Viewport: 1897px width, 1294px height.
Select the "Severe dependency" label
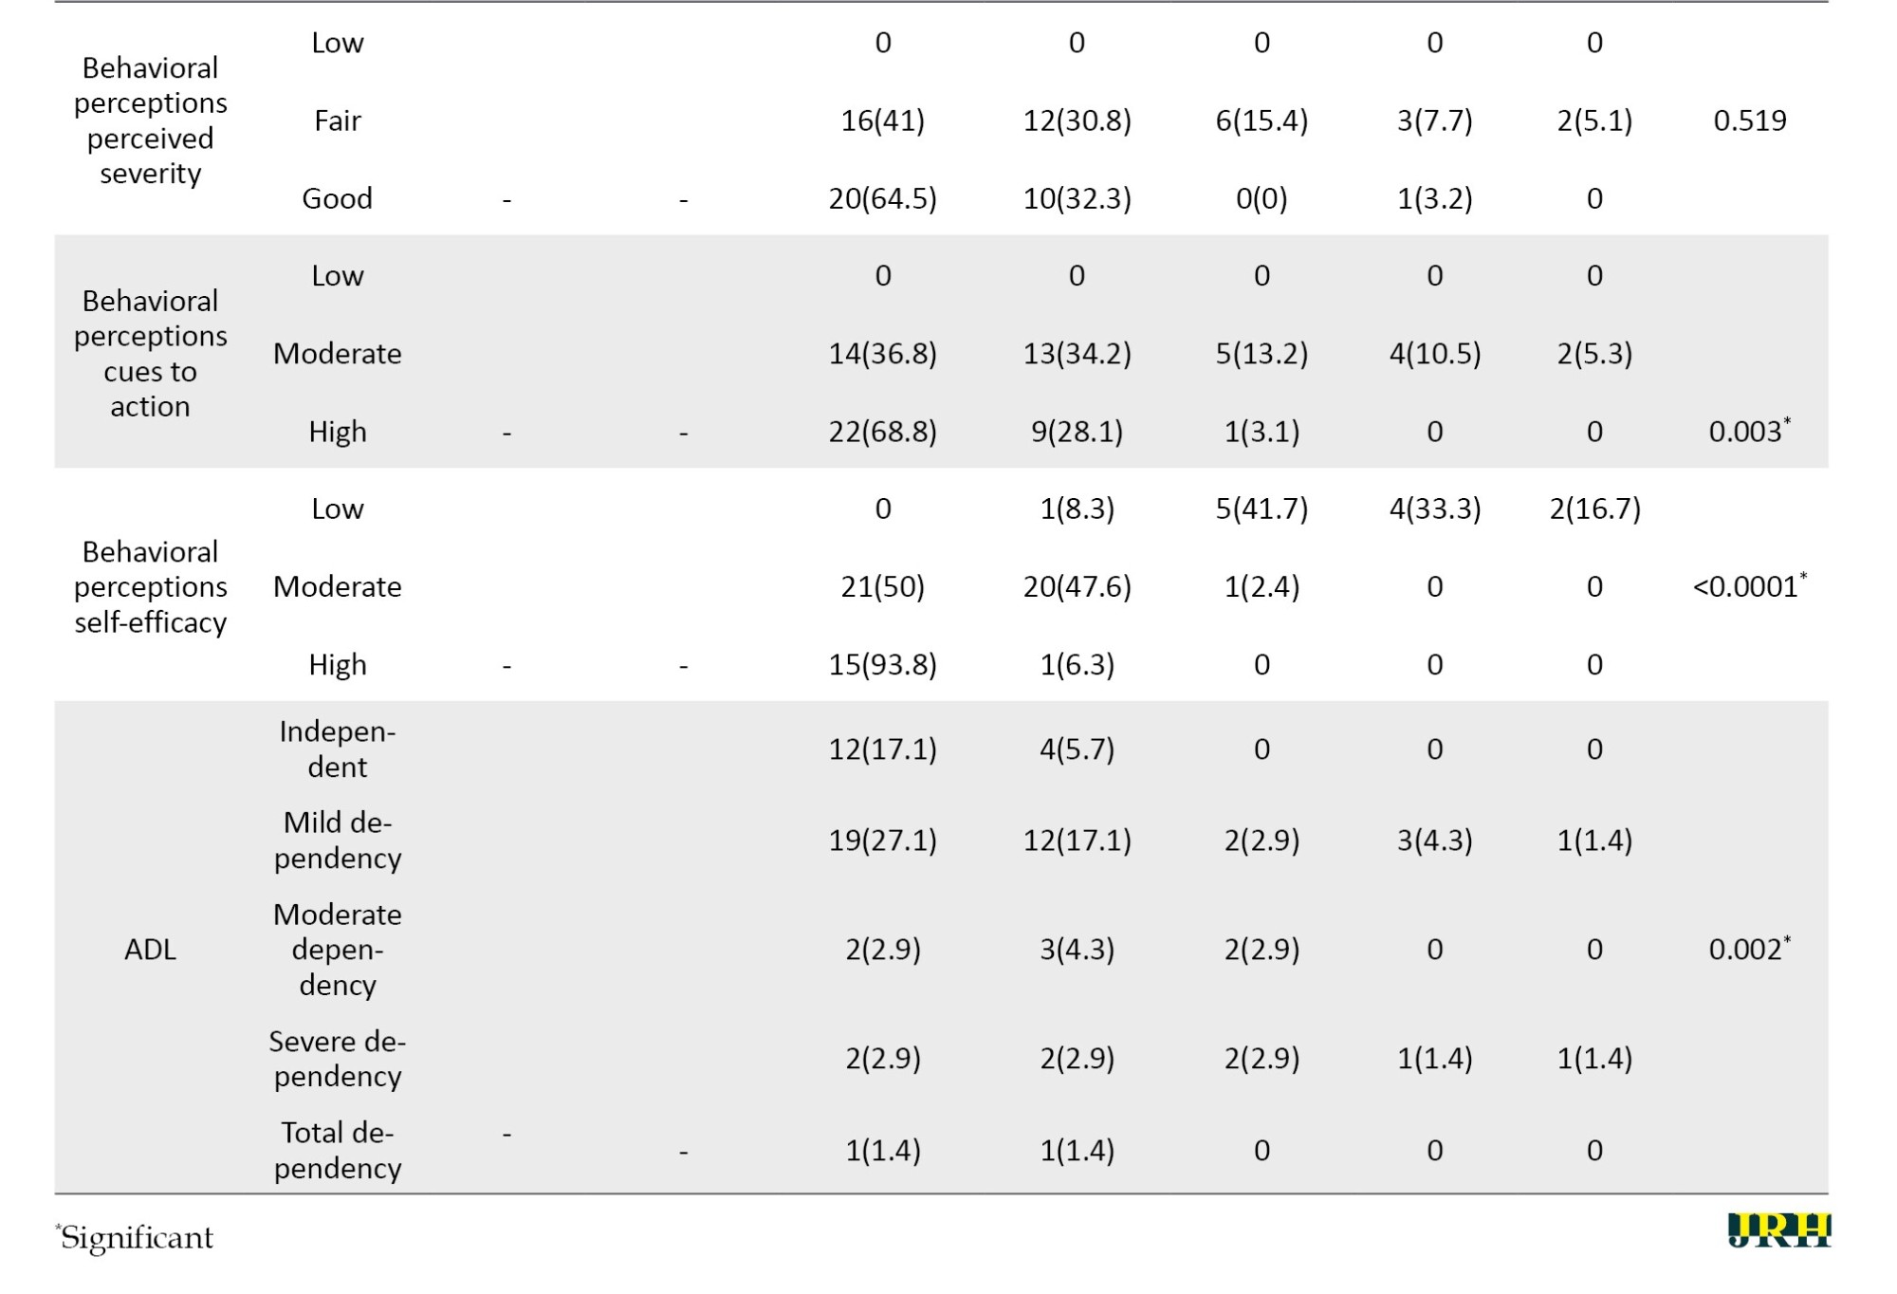(337, 1058)
